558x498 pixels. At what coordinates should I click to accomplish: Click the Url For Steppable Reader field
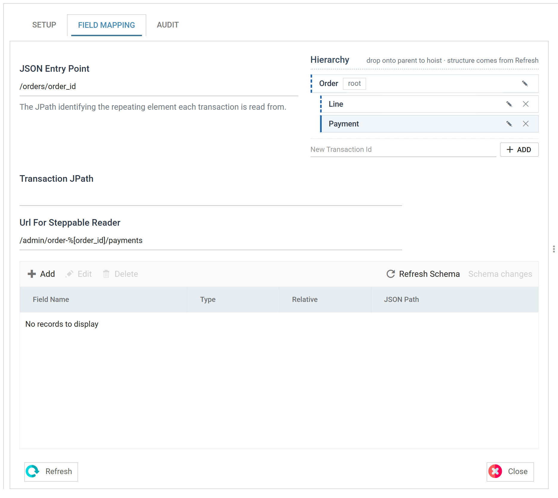pyautogui.click(x=211, y=241)
